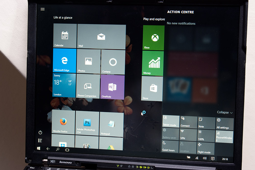Click the Power button in Start
The width and height of the screenshot is (255, 170).
pos(40,132)
